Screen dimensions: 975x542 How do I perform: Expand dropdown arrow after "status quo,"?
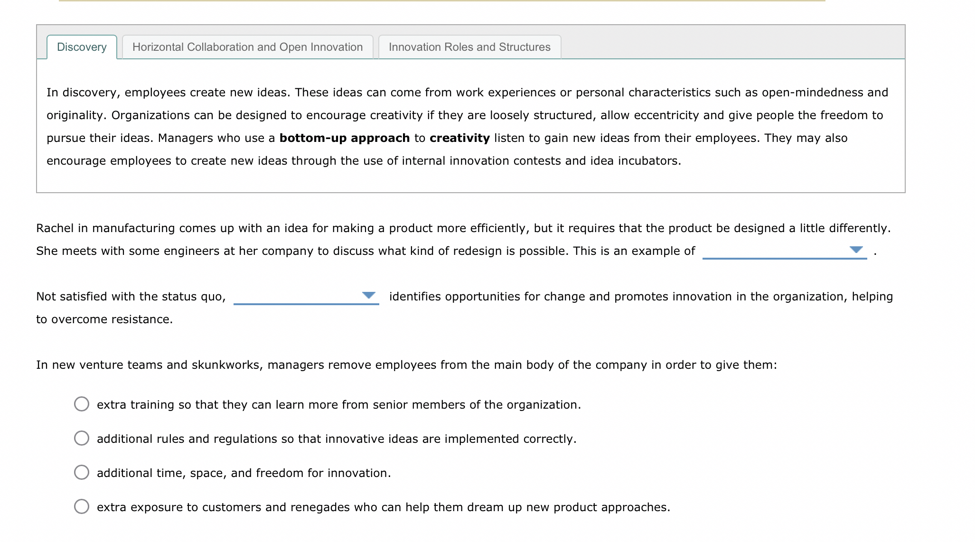point(368,295)
